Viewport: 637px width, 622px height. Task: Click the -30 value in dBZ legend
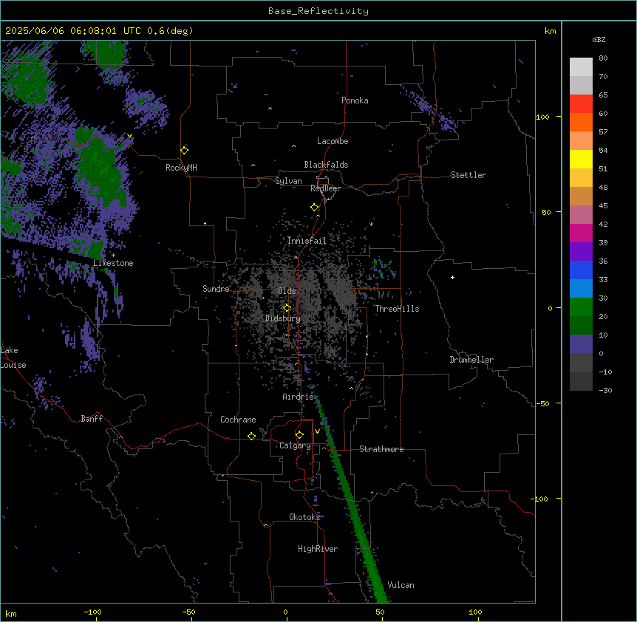(605, 390)
